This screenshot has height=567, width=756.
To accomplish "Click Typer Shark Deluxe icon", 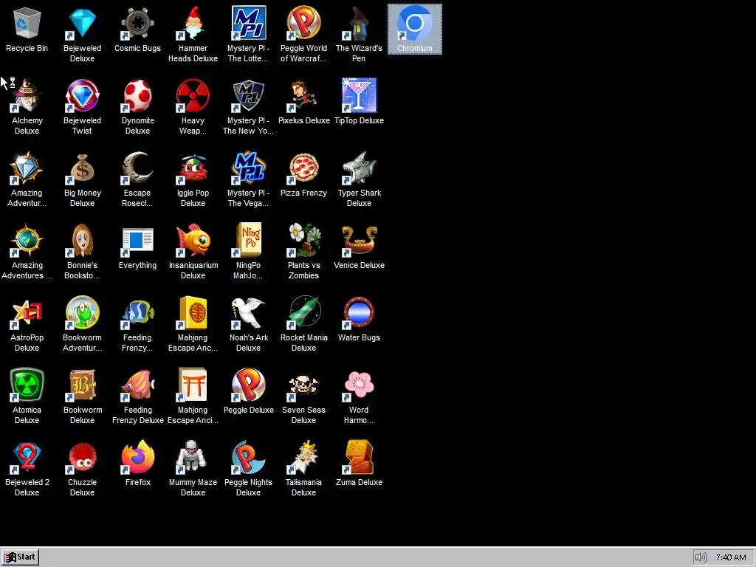I will pos(360,168).
